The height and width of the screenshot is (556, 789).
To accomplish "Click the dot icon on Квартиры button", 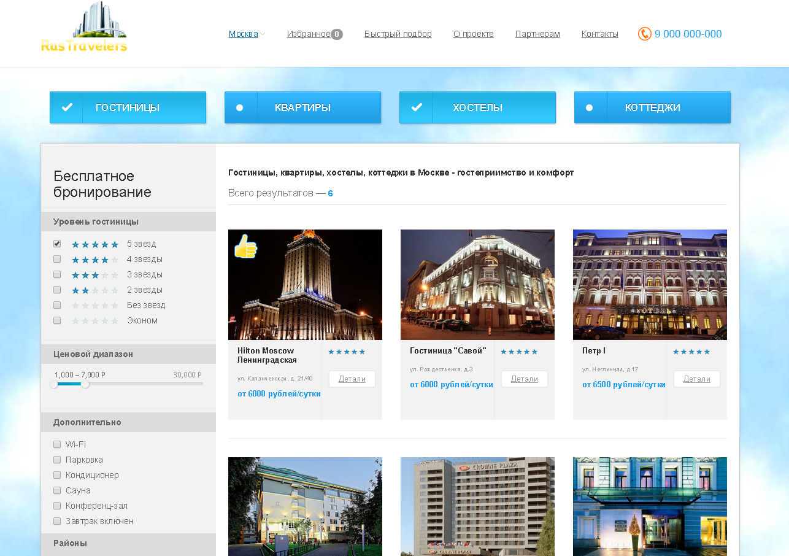I will [240, 107].
